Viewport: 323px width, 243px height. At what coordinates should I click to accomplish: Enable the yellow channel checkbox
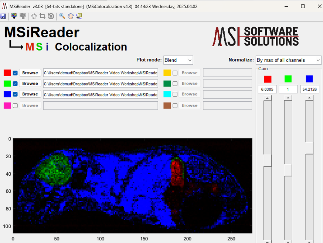pyautogui.click(x=175, y=73)
